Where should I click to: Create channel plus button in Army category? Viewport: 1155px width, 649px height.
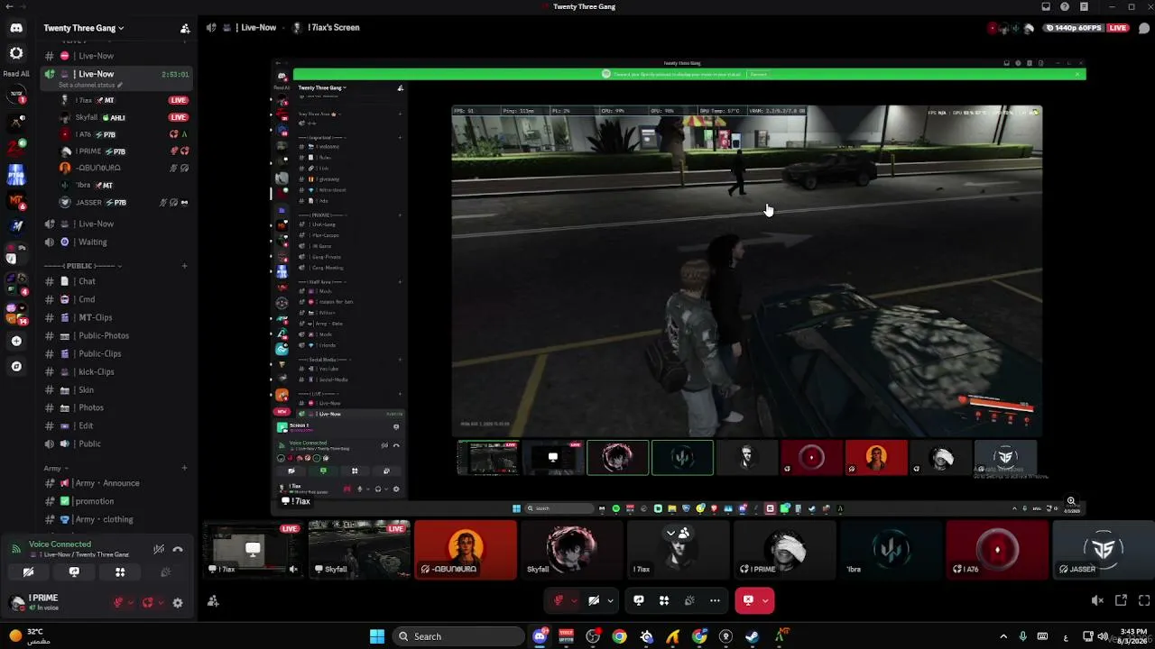point(184,468)
